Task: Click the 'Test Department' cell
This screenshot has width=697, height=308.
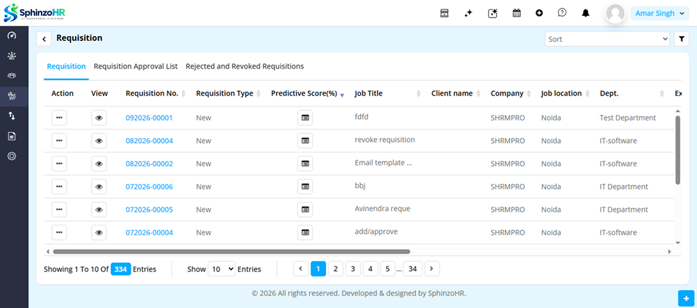Action: [628, 118]
